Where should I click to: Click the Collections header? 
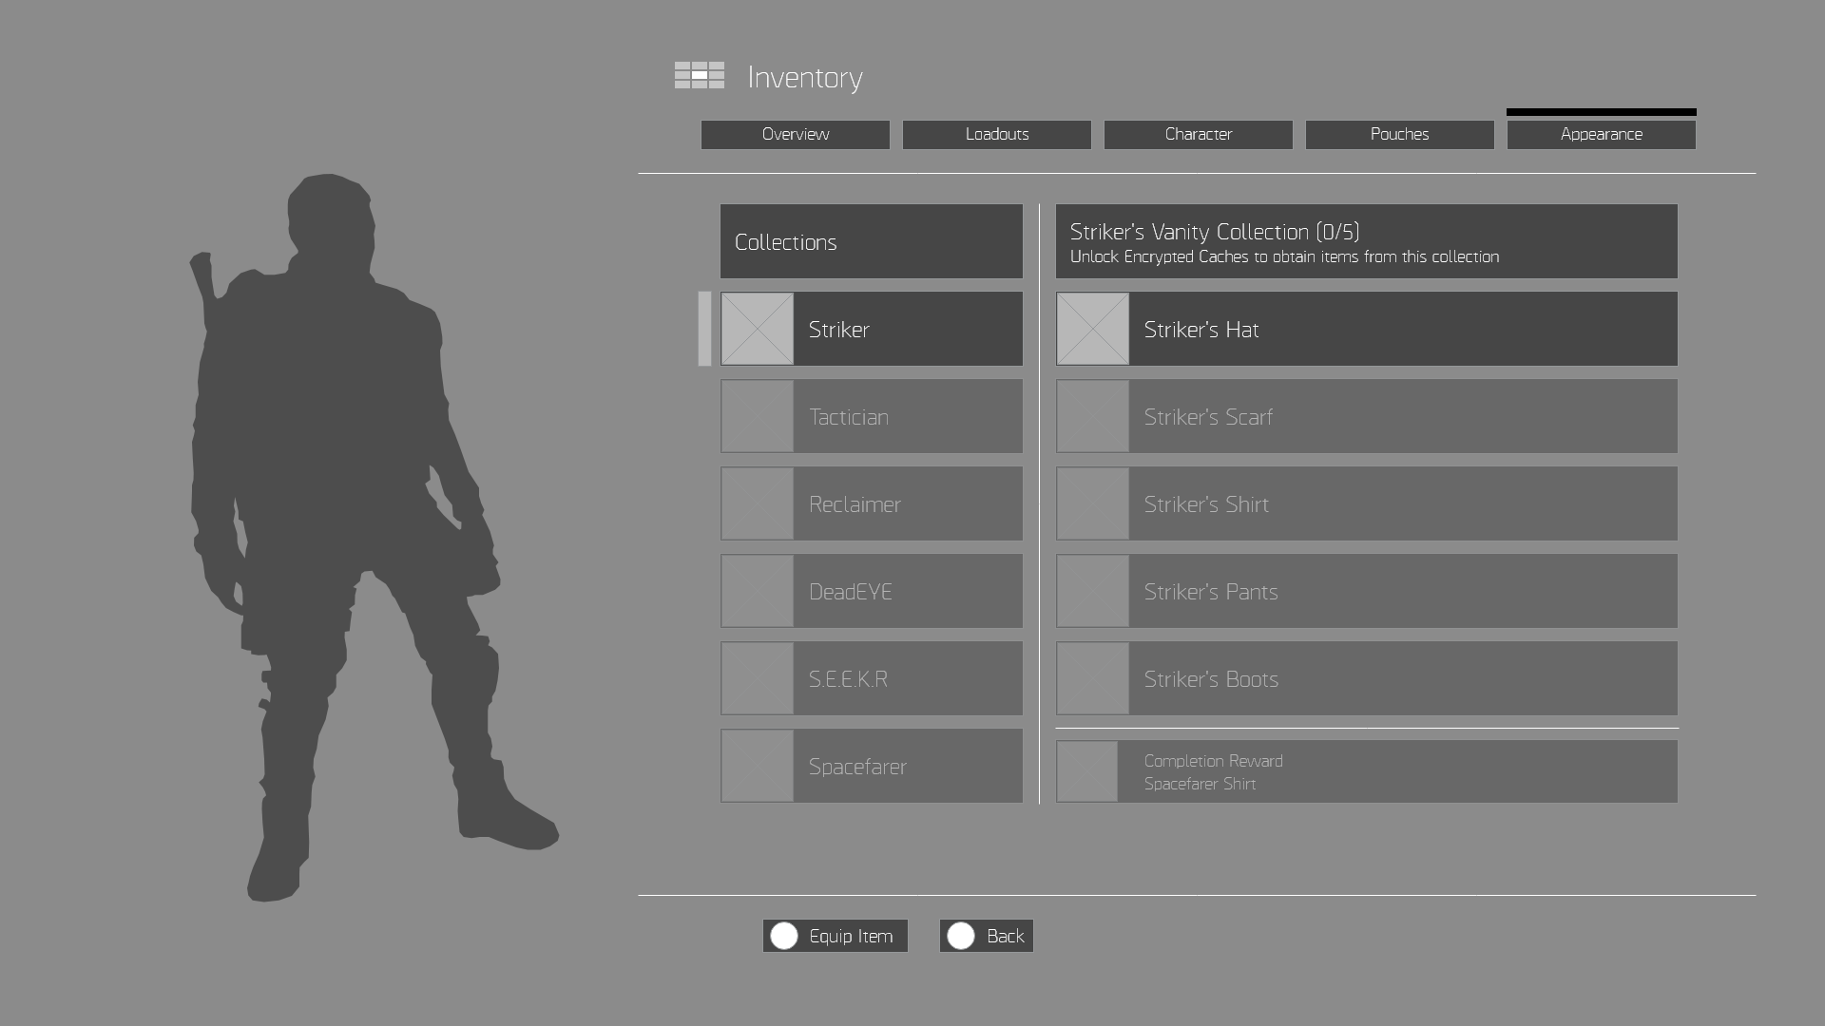[872, 241]
